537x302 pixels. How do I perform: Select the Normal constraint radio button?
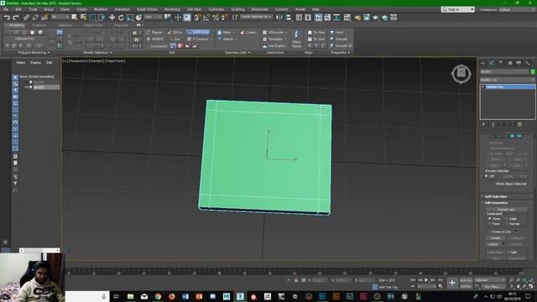click(x=507, y=224)
